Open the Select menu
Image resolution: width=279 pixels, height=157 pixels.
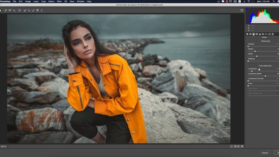(51, 1)
